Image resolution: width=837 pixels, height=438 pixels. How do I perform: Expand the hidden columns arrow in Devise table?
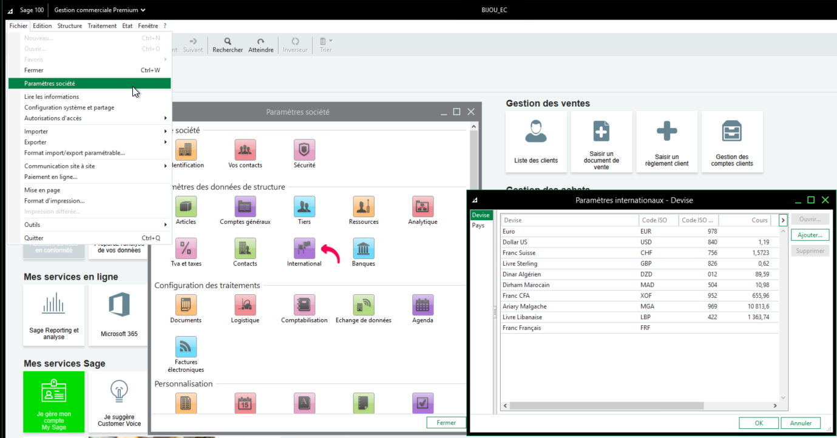coord(783,220)
